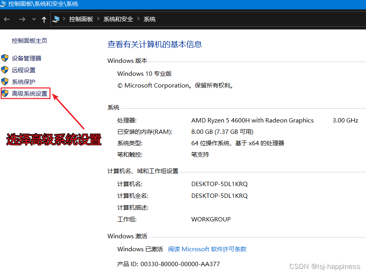Image resolution: width=366 pixels, height=274 pixels.
Task: Select the 3.00 GHz speed value
Action: (x=345, y=121)
